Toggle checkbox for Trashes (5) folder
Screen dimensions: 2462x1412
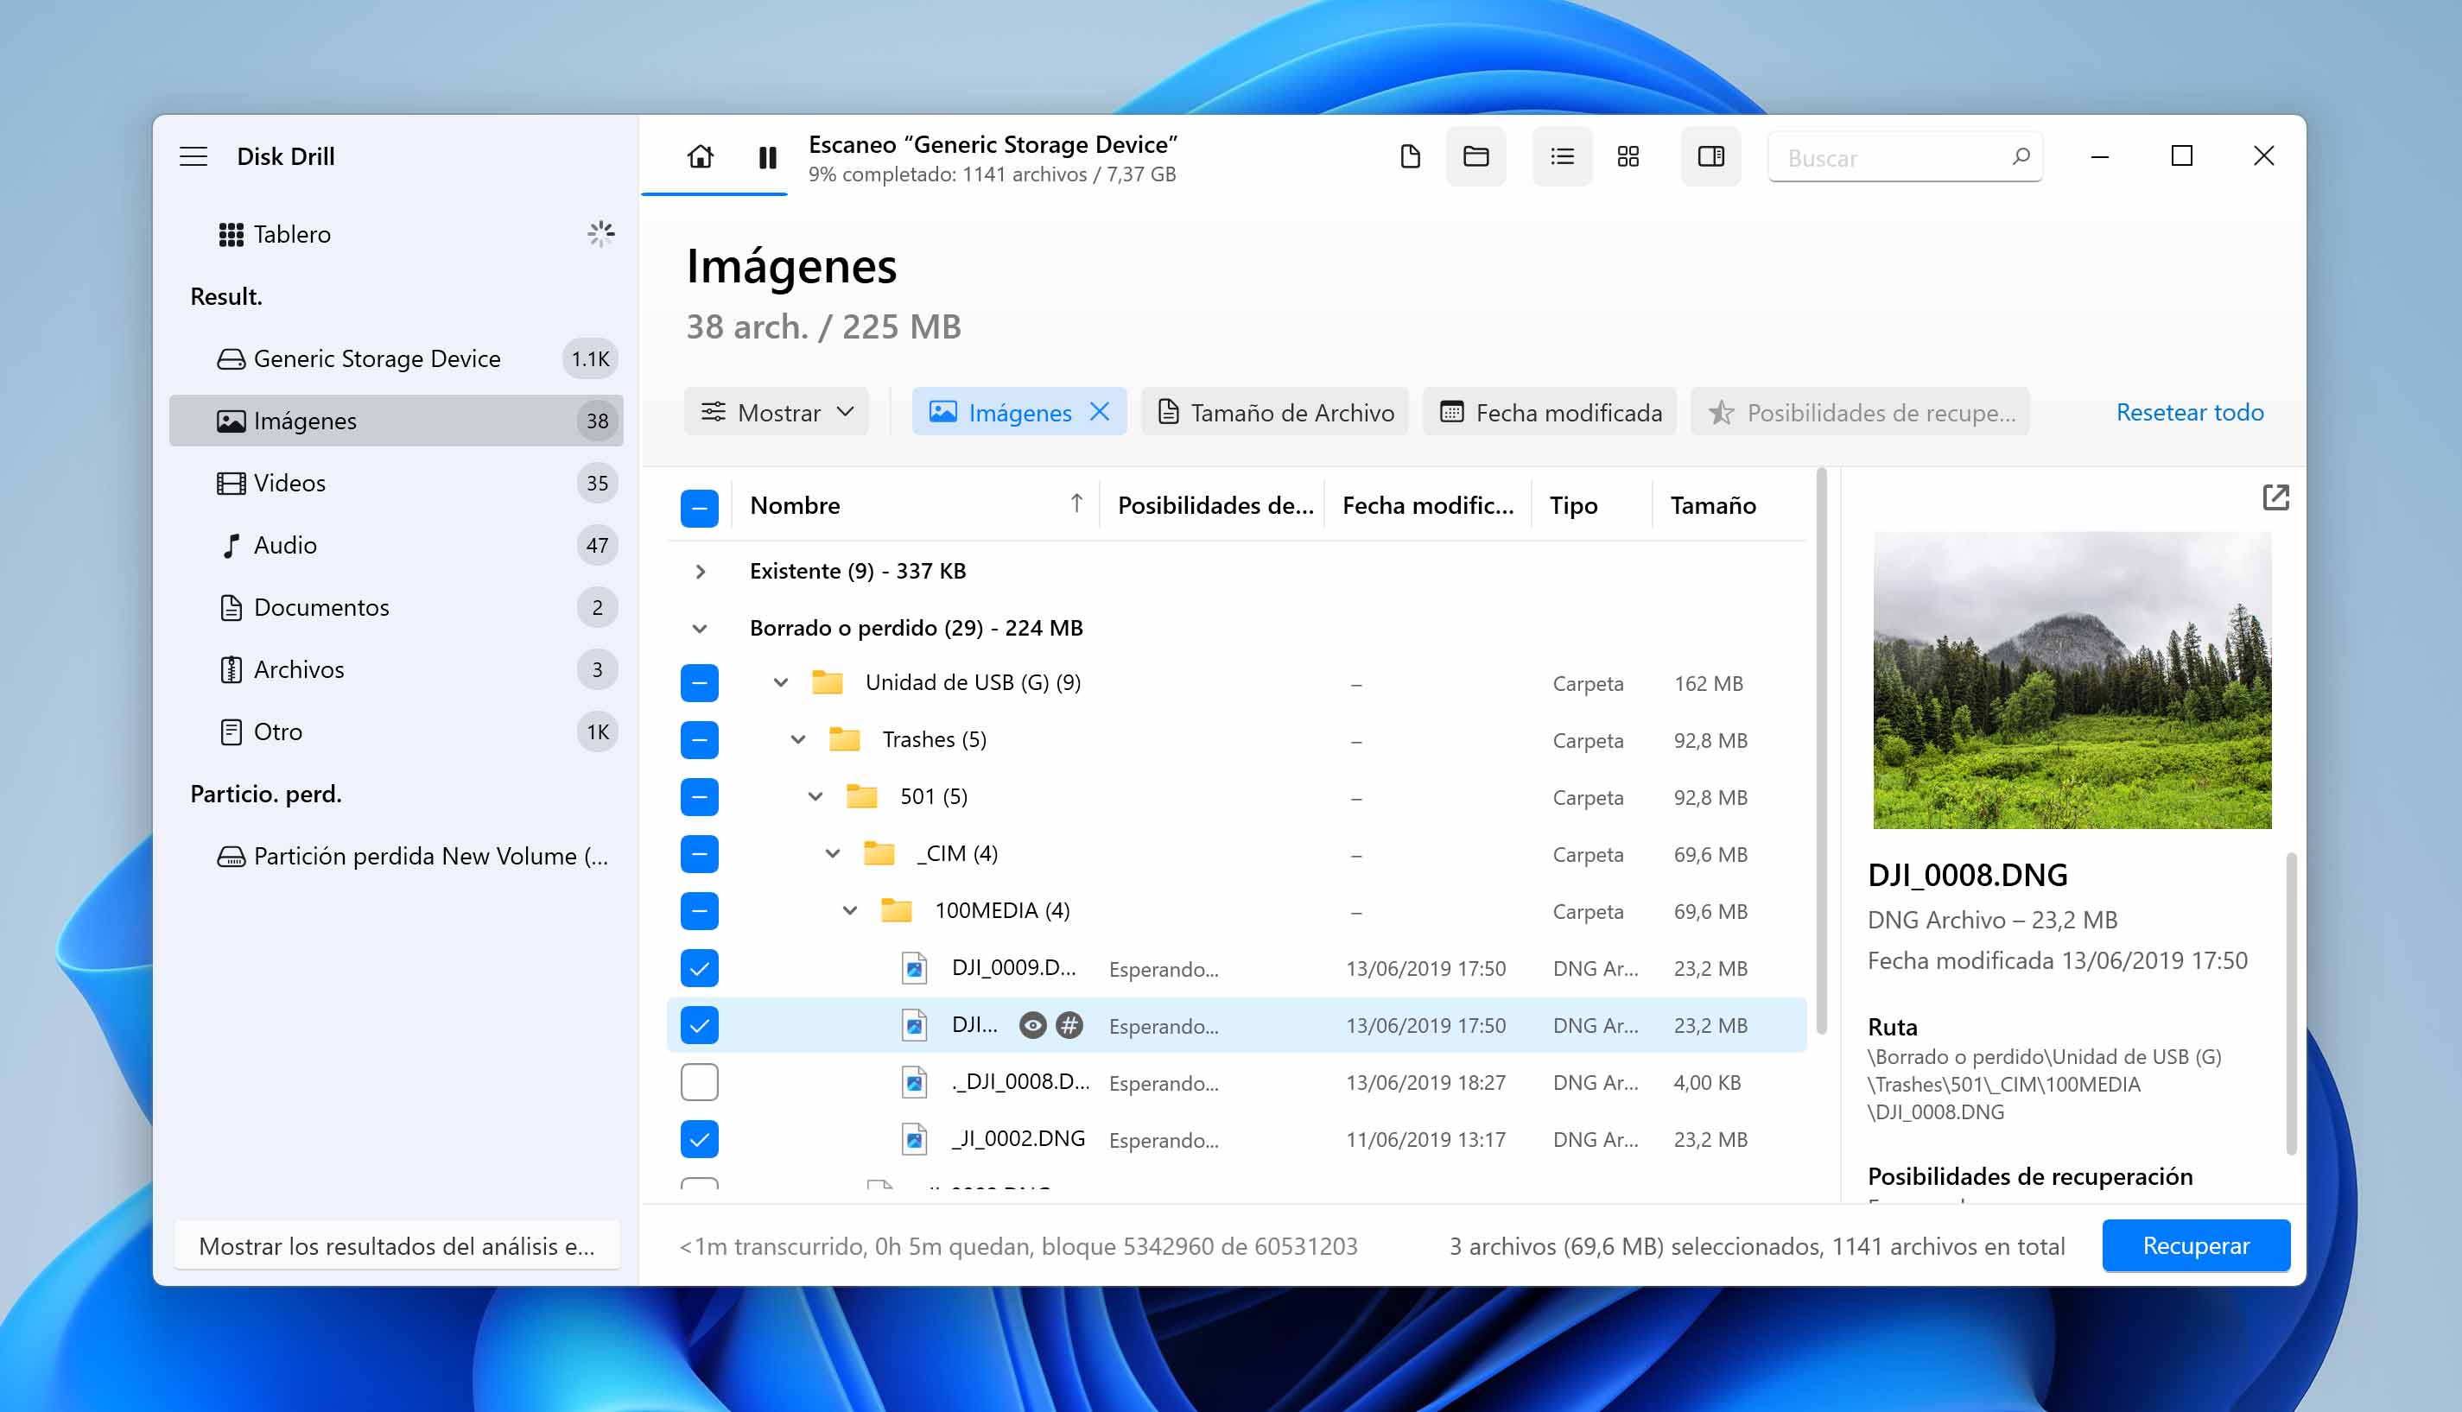pos(700,740)
